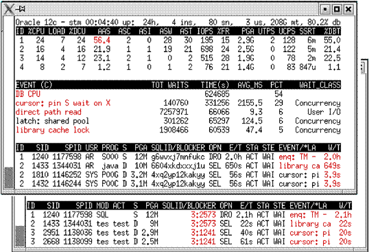
Task: Click the red wait time 649s
Action: click(332, 165)
